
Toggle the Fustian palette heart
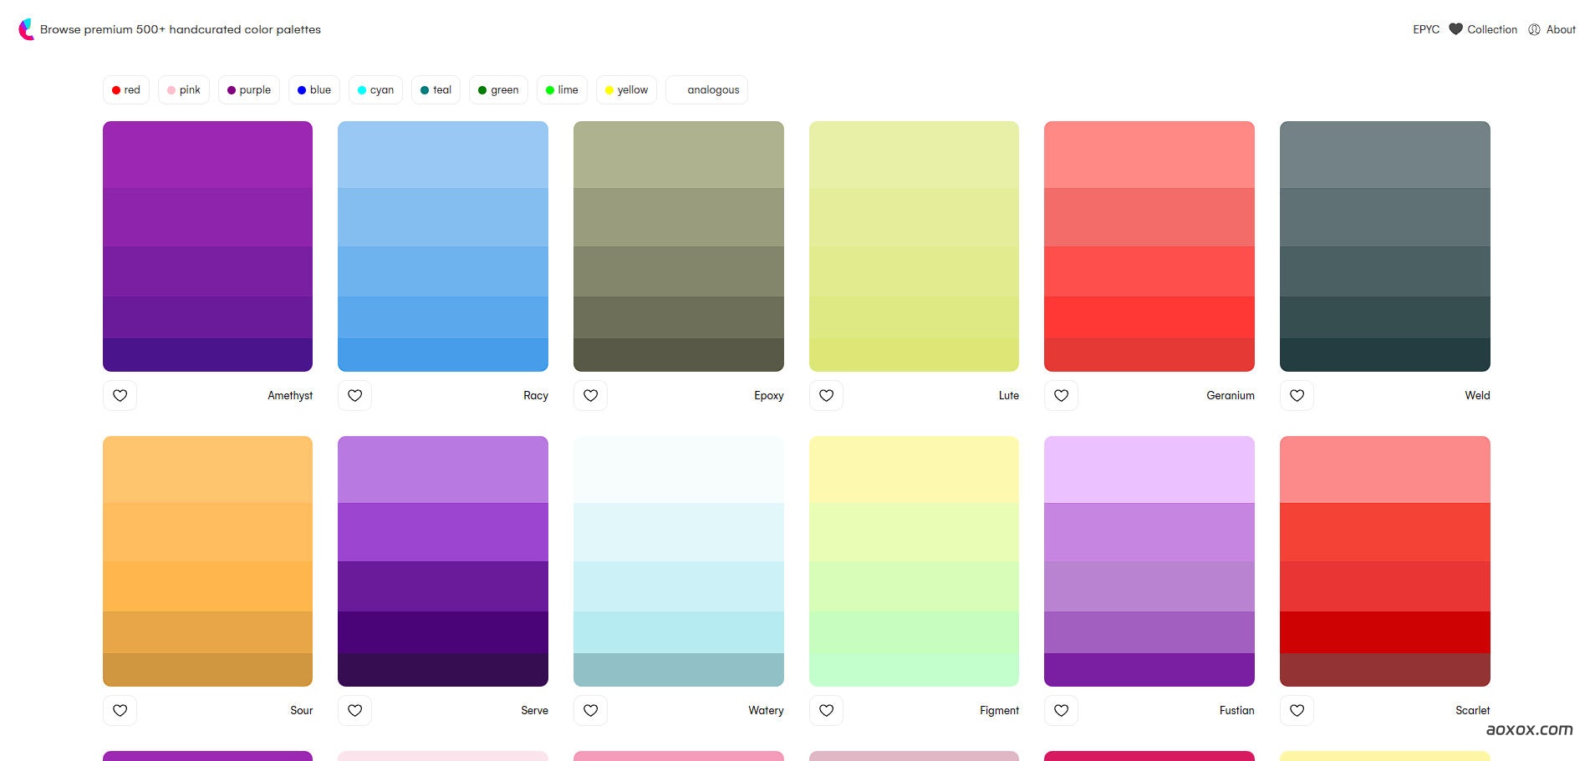pos(1061,710)
